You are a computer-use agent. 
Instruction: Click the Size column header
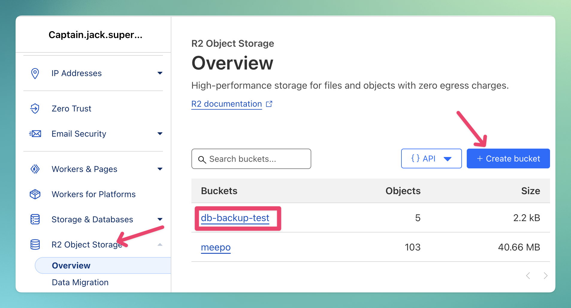(x=531, y=191)
